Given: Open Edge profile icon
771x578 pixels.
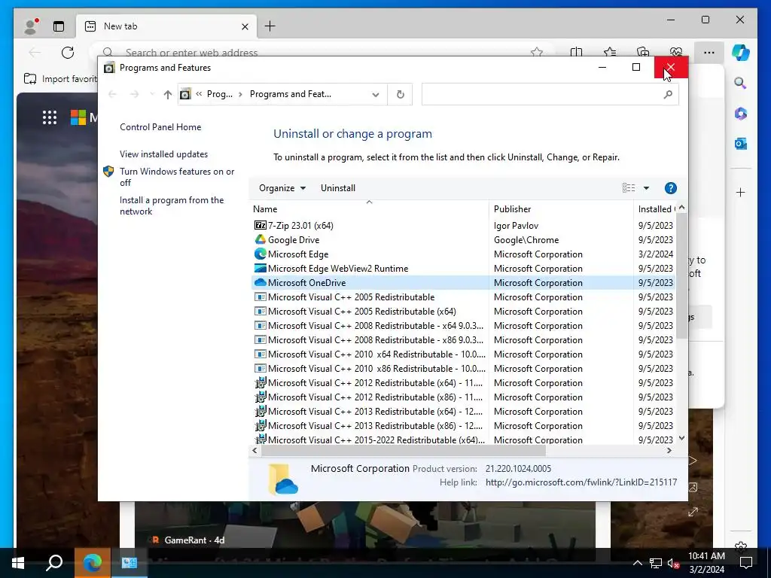Looking at the screenshot, I should [31, 26].
